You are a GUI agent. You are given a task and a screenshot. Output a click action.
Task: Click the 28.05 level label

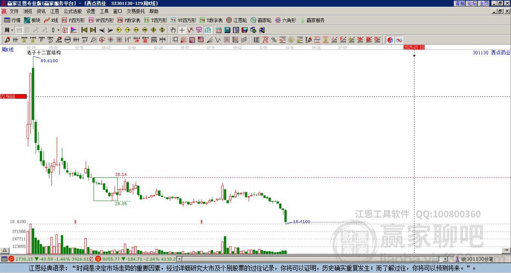[x=121, y=204]
